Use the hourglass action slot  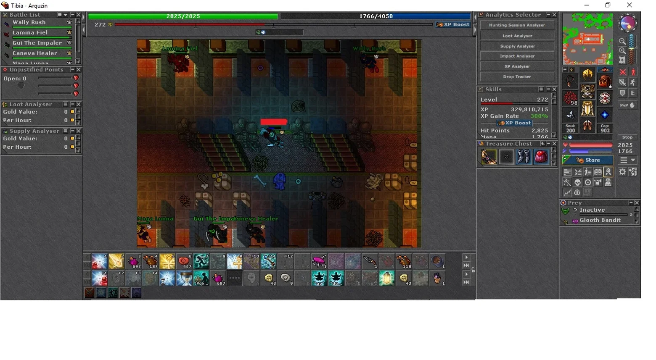click(x=184, y=278)
